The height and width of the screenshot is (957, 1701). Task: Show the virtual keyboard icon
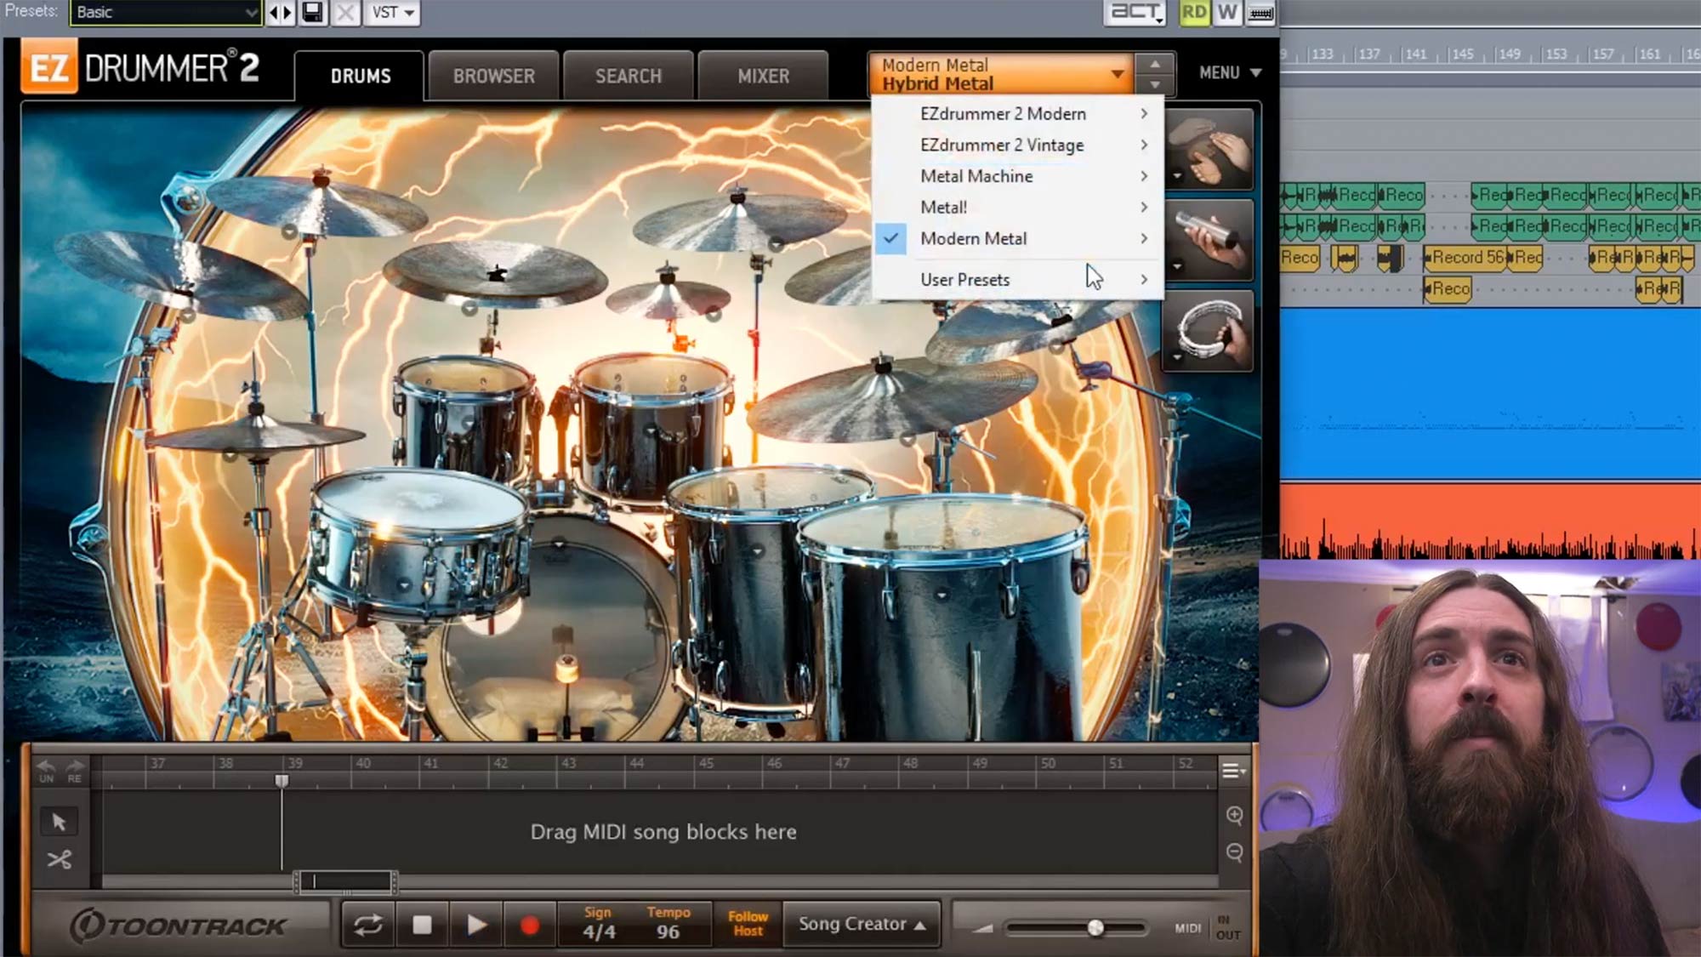pos(1260,12)
